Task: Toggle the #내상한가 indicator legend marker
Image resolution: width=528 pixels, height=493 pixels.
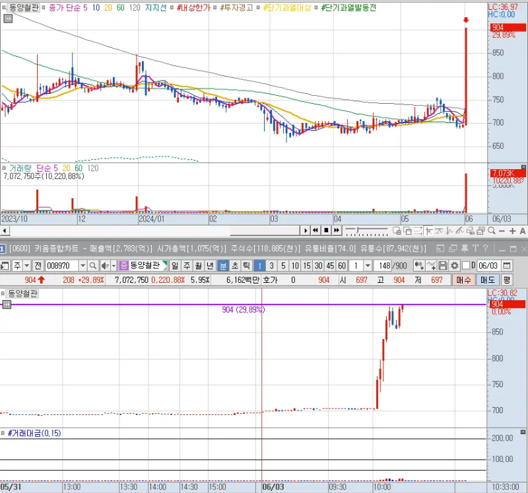Action: pyautogui.click(x=172, y=7)
